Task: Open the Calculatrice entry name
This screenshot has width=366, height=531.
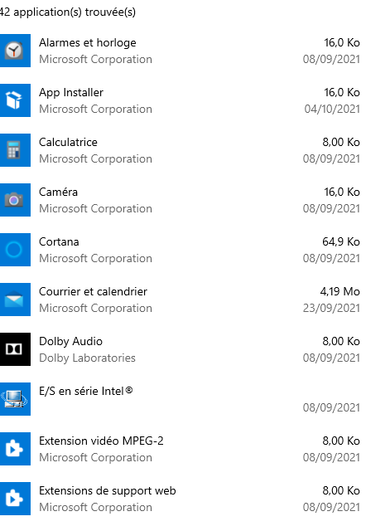Action: [68, 142]
